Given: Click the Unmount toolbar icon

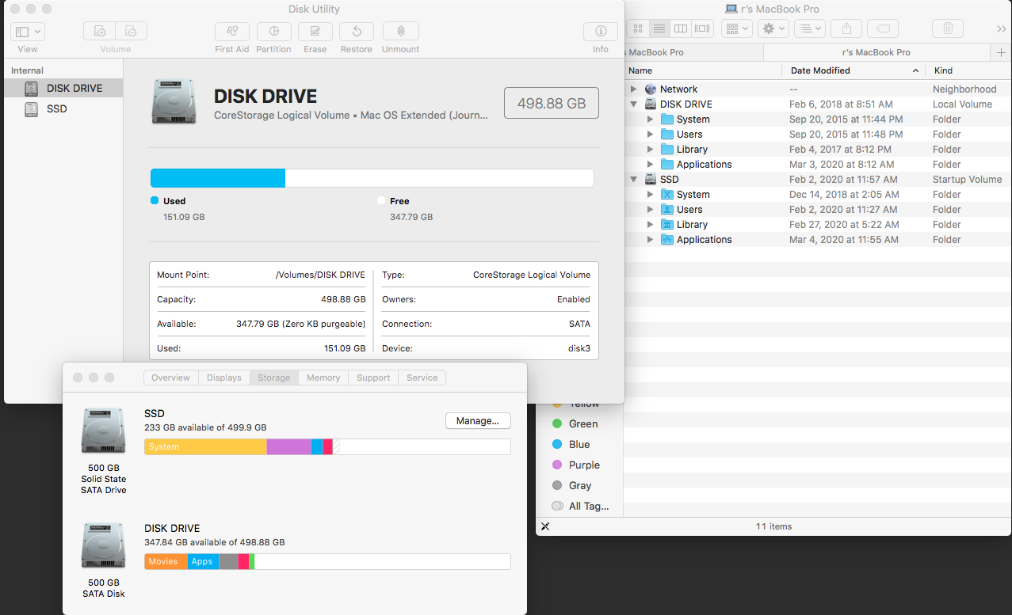Looking at the screenshot, I should [x=401, y=32].
